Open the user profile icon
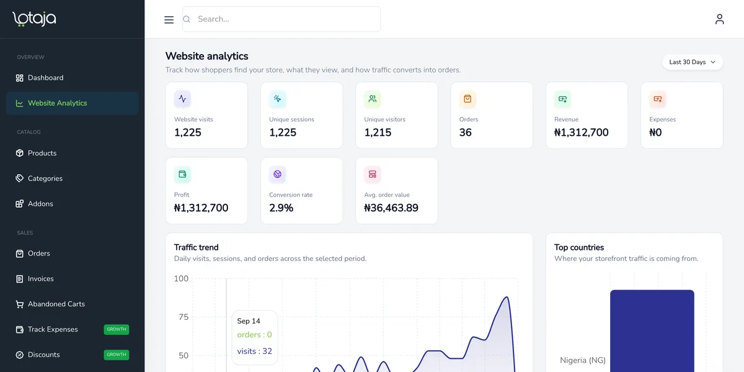Screen dimensions: 744x372 tap(719, 19)
